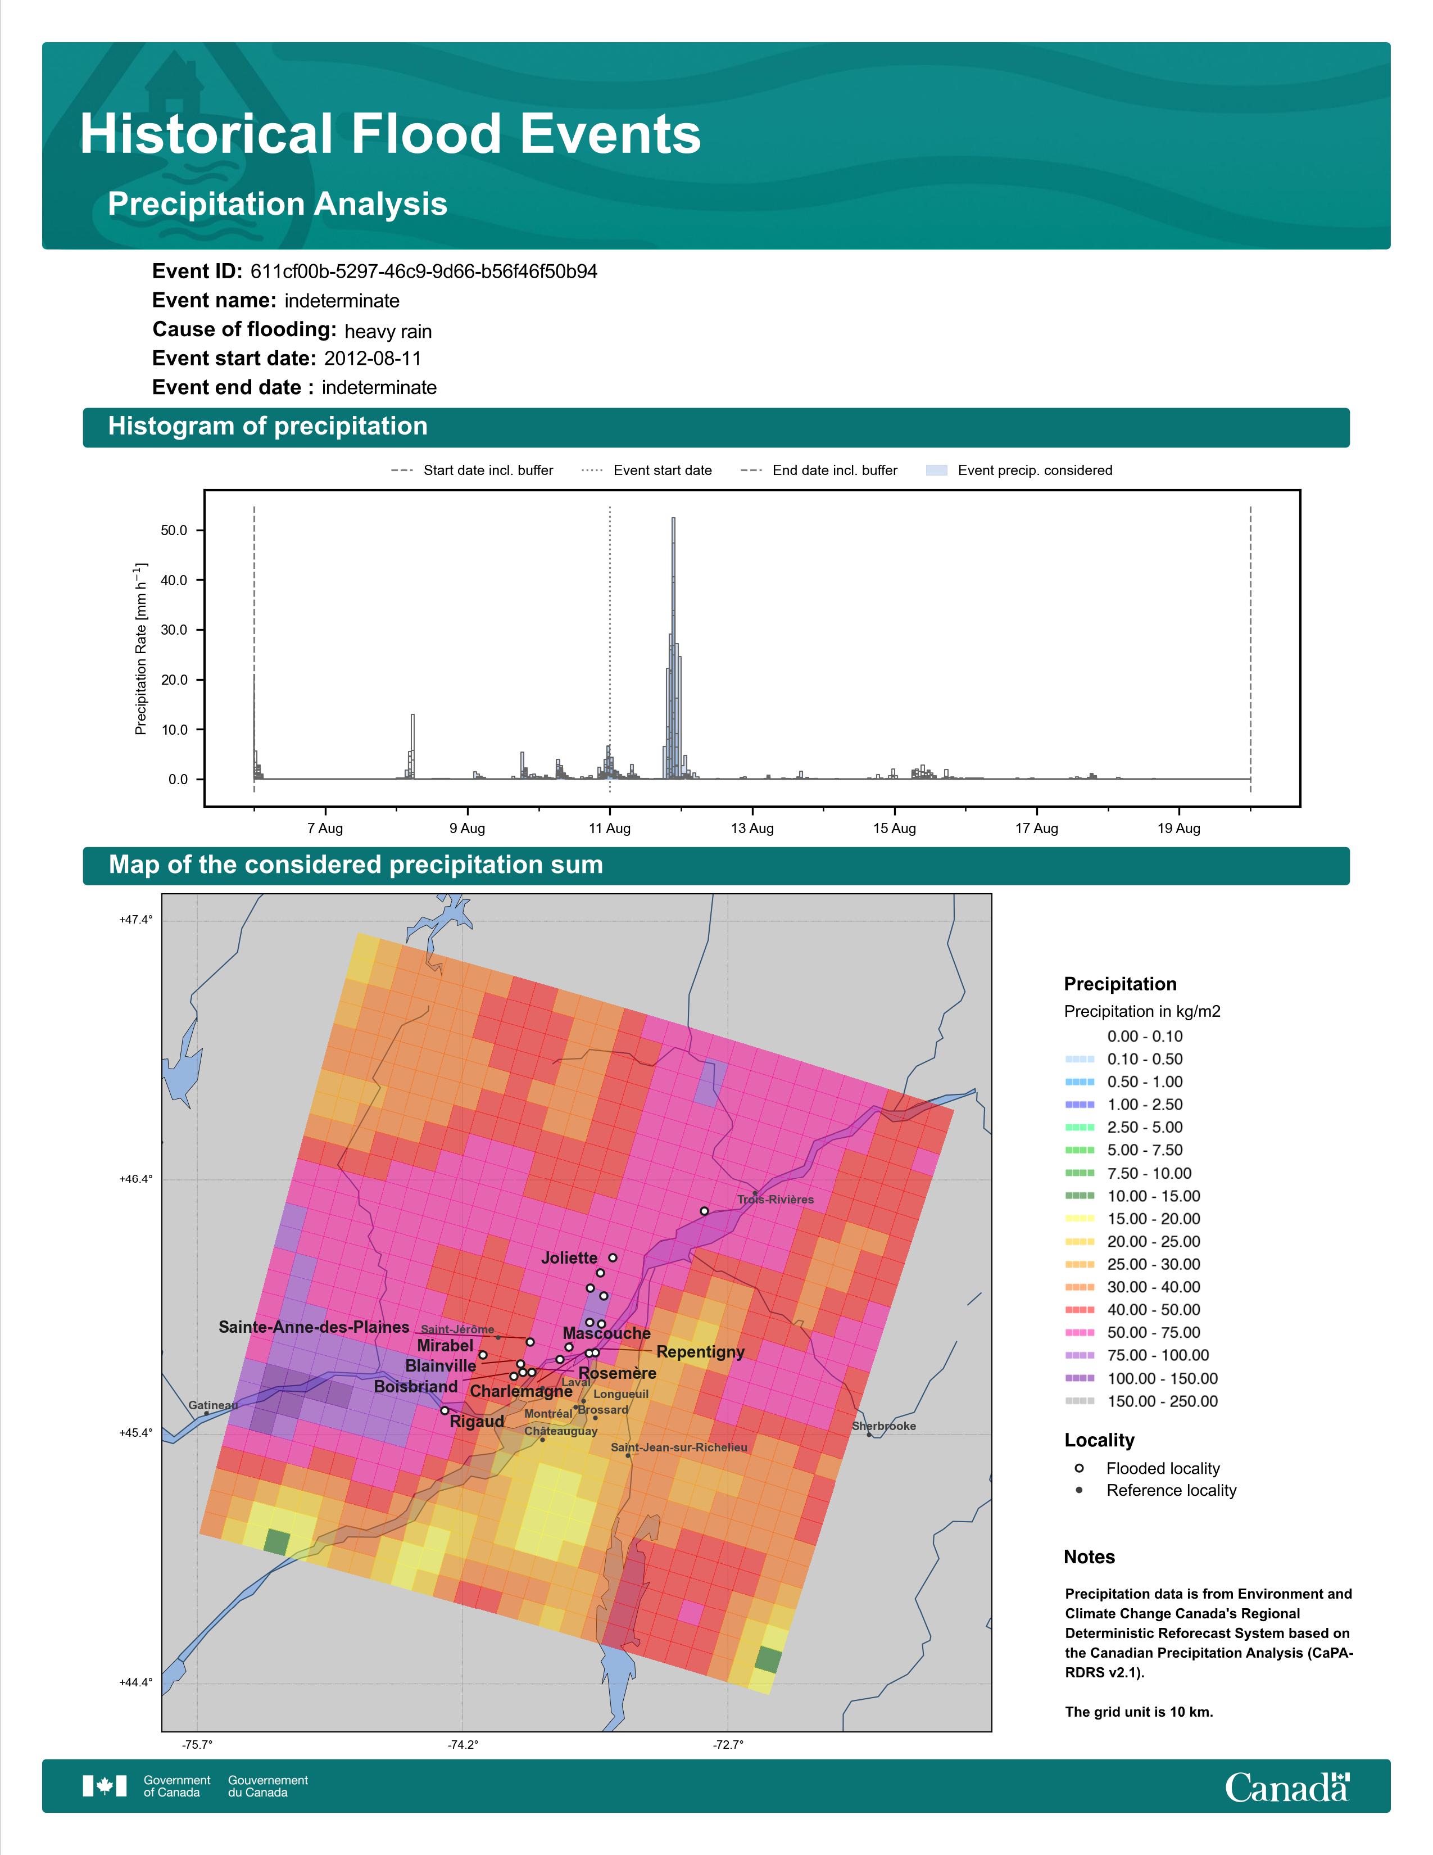The height and width of the screenshot is (1855, 1433).
Task: Click the event start date 2012-08-11
Action: pos(373,359)
